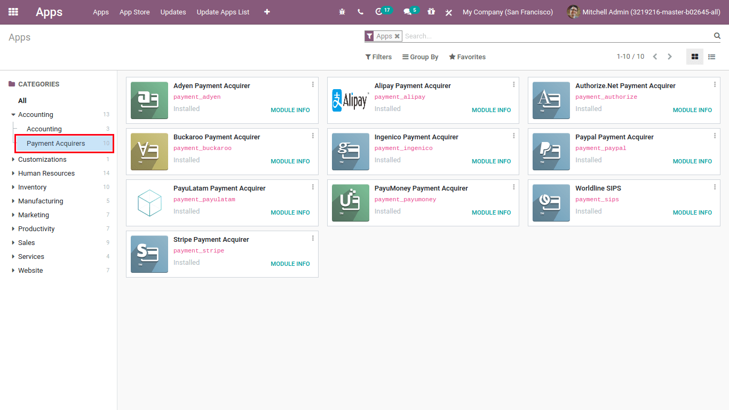729x410 pixels.
Task: Expand the Website category
Action: coord(13,270)
